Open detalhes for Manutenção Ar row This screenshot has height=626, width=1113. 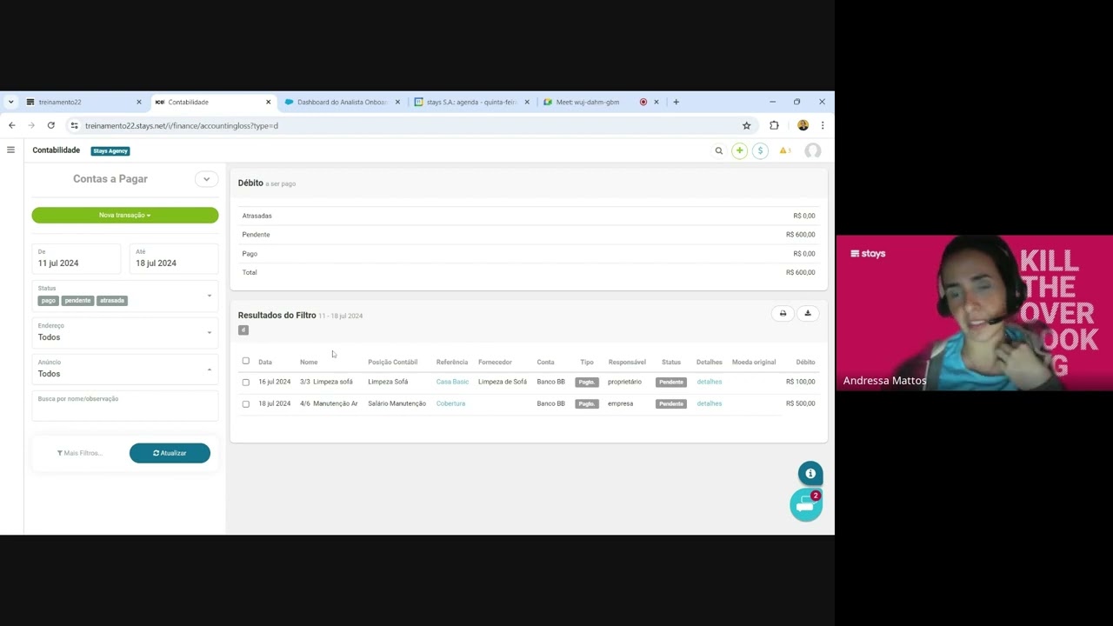click(x=709, y=403)
